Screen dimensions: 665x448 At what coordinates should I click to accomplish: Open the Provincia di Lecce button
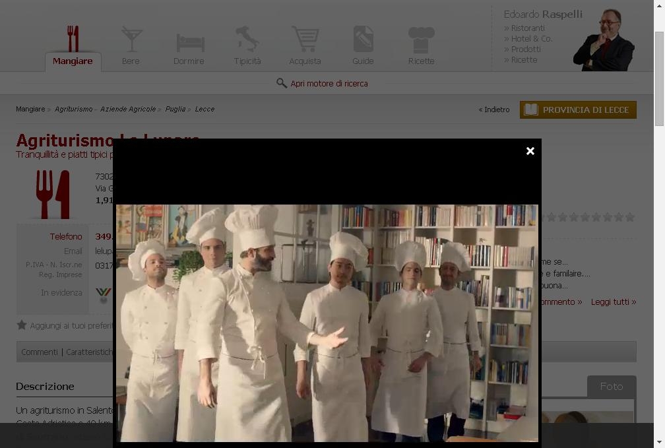tap(578, 110)
